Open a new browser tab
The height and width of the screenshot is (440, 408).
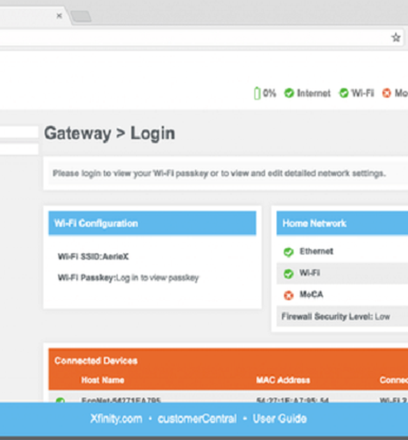(81, 17)
